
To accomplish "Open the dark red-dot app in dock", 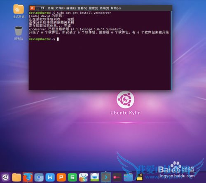I will tap(117, 177).
